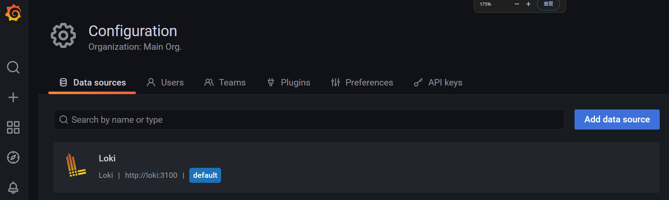Viewport: 669px width, 200px height.
Task: Click the browser zoom in plus button
Action: pyautogui.click(x=528, y=4)
